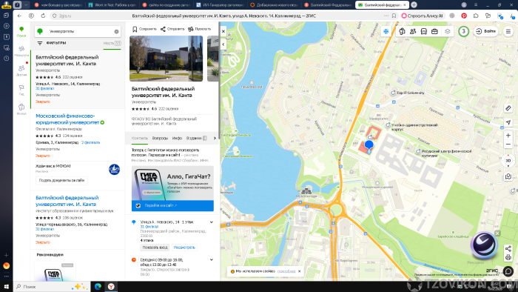Open the hamburger main menu

coord(508,31)
